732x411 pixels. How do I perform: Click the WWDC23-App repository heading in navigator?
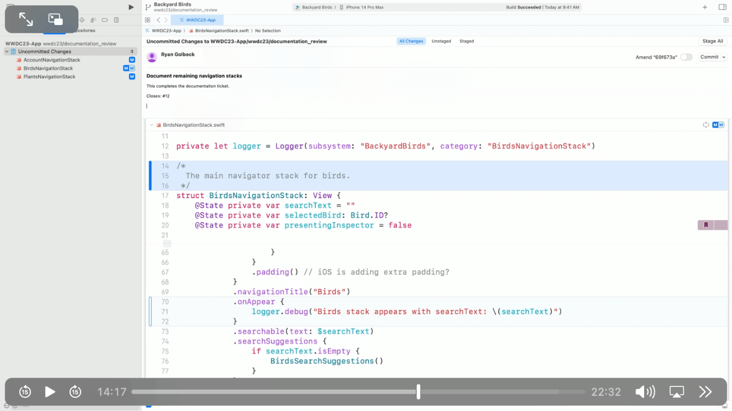23,44
